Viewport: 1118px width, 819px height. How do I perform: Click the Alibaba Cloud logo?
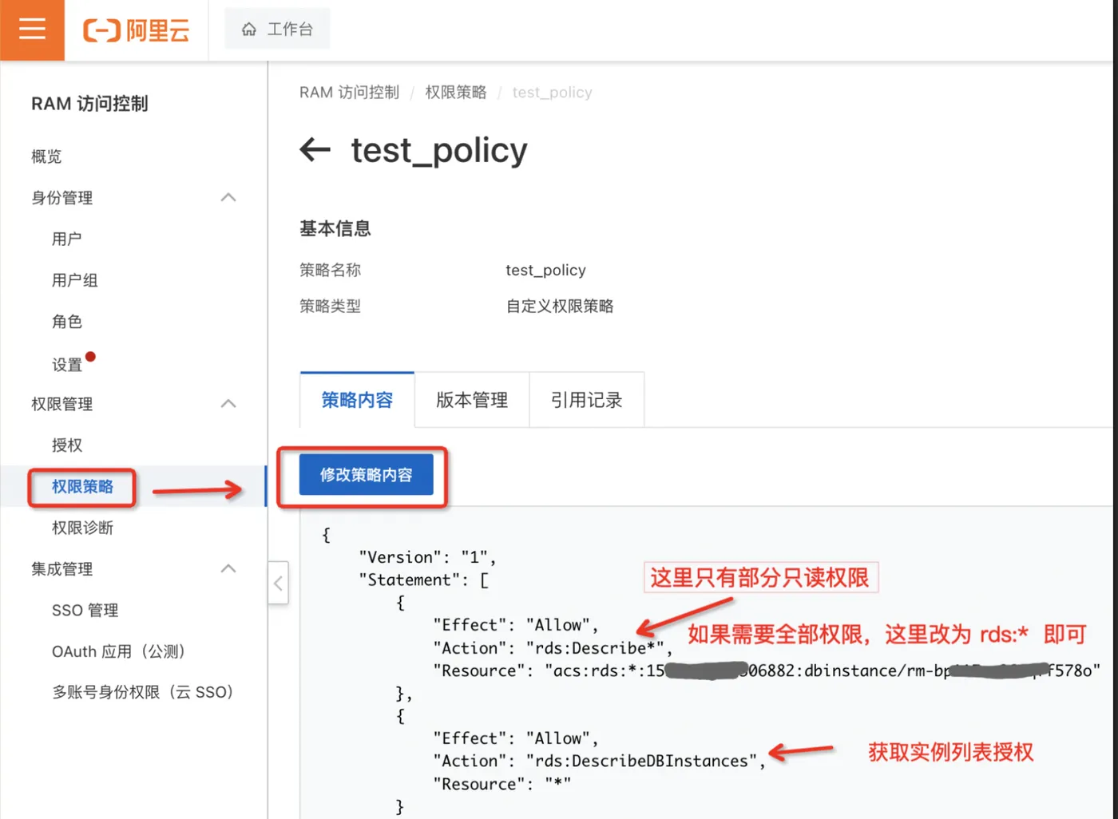tap(137, 30)
